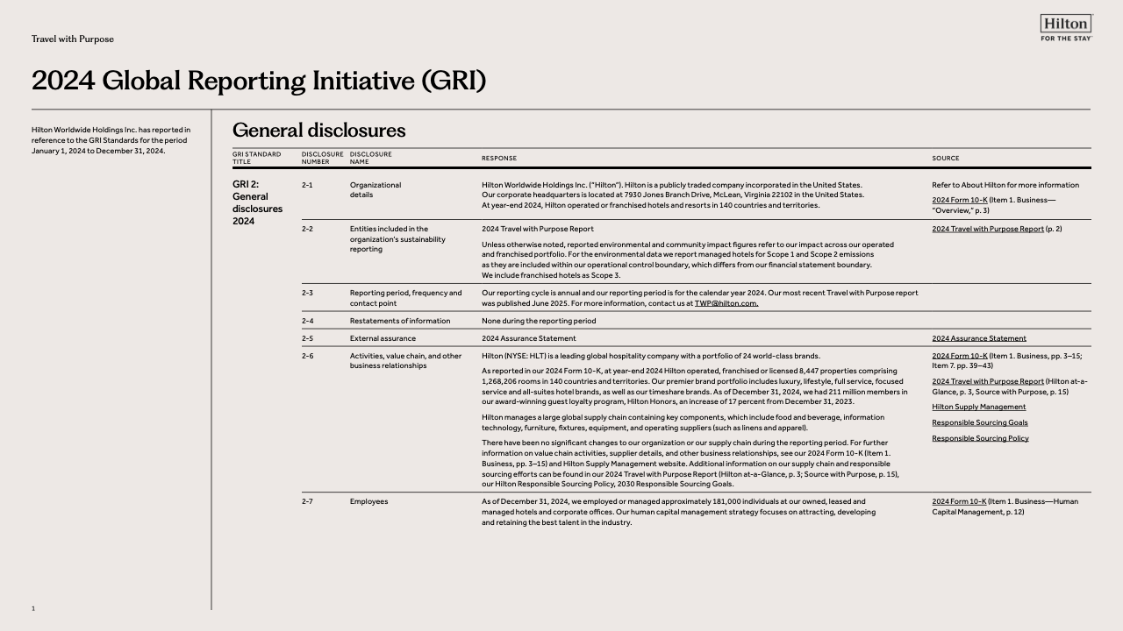Follow the Responsible Sourcing Goals link
1123x631 pixels.
[979, 422]
